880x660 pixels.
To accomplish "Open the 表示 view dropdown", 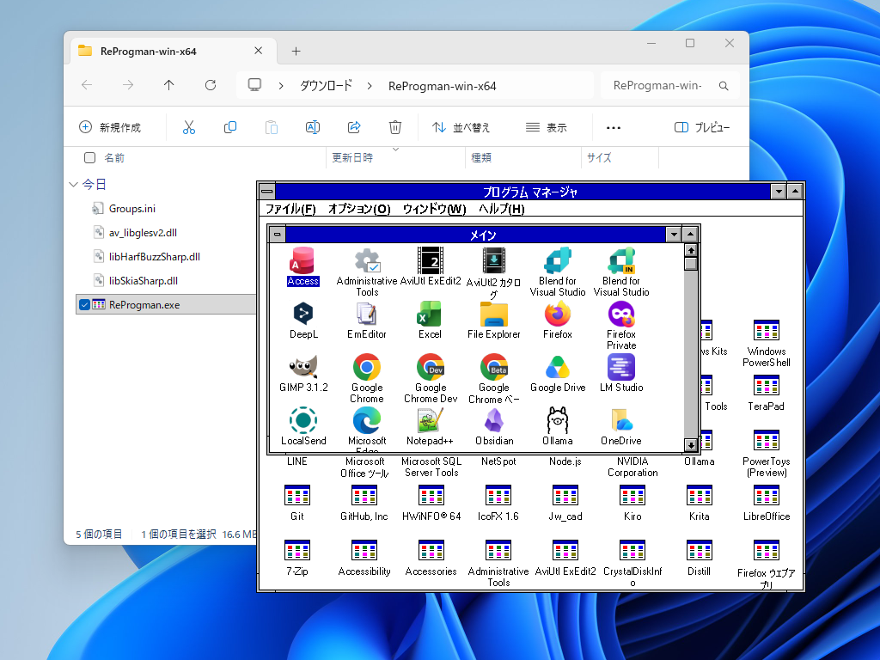I will point(546,127).
